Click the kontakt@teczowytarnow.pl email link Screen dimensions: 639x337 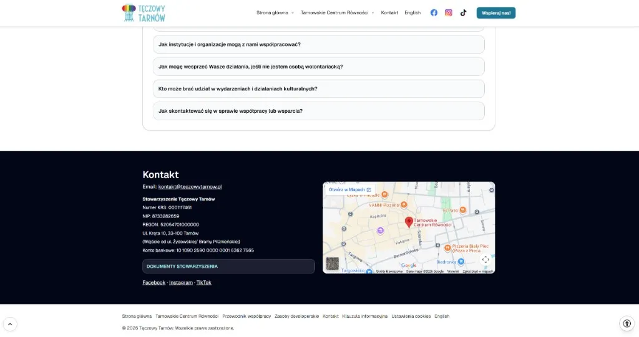click(x=190, y=187)
